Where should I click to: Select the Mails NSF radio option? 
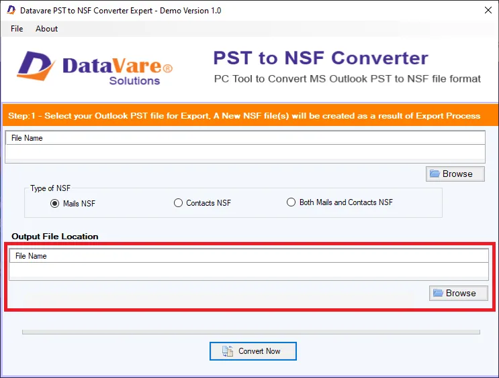pyautogui.click(x=73, y=203)
